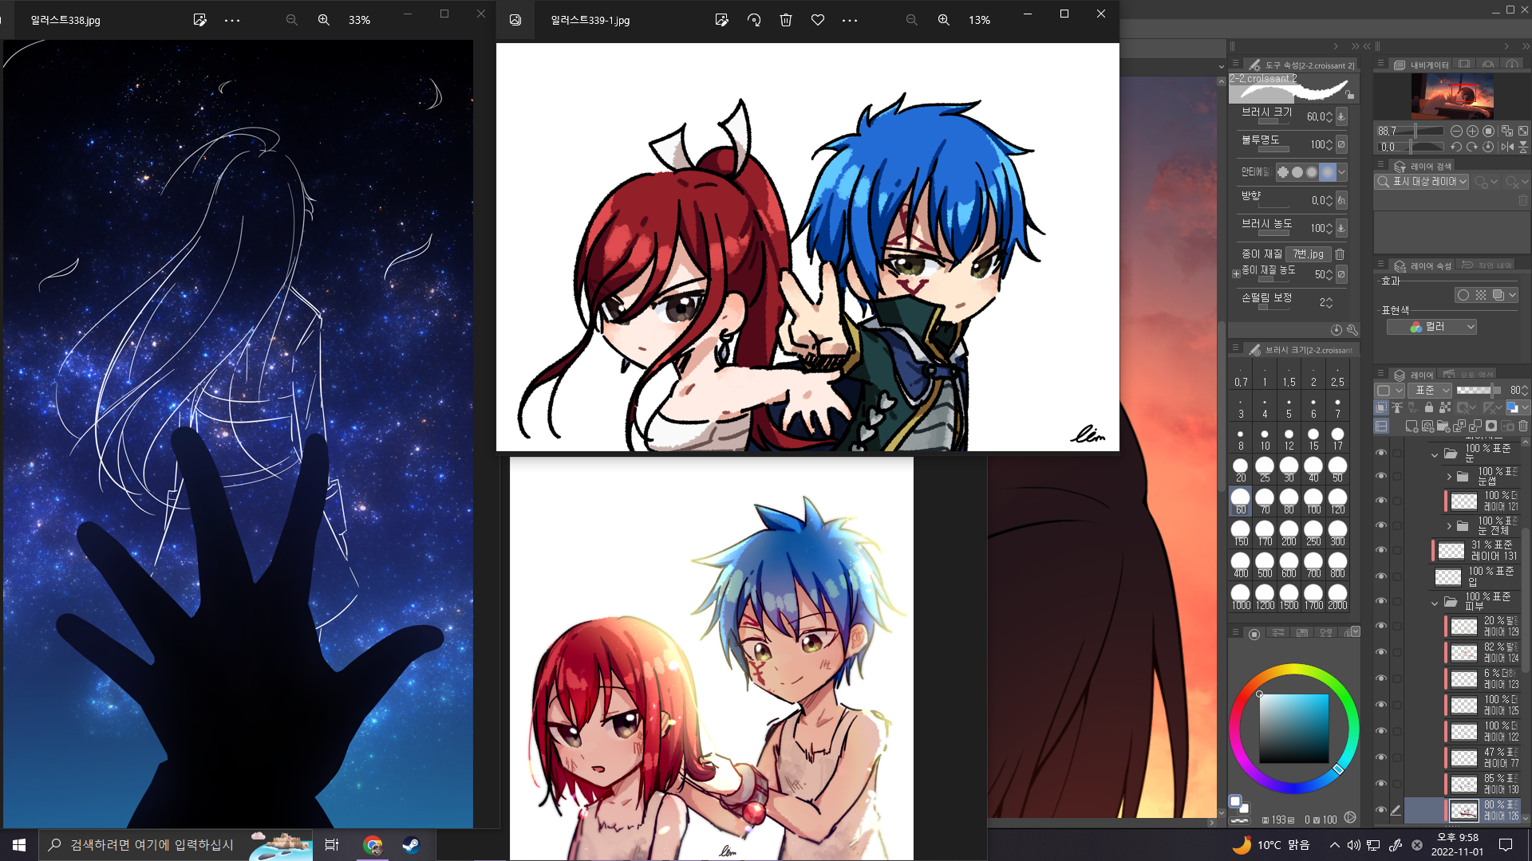Delete image with the trash icon in photo viewer

pos(786,20)
